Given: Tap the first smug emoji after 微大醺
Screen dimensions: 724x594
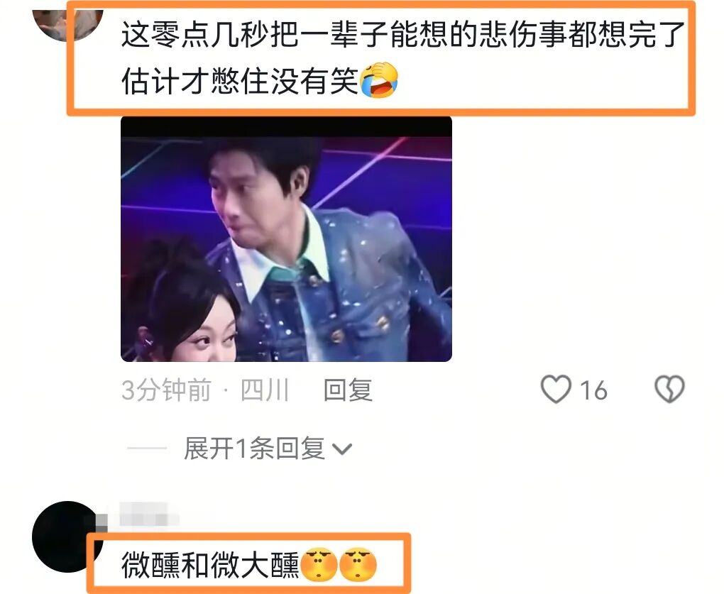Looking at the screenshot, I should 319,565.
